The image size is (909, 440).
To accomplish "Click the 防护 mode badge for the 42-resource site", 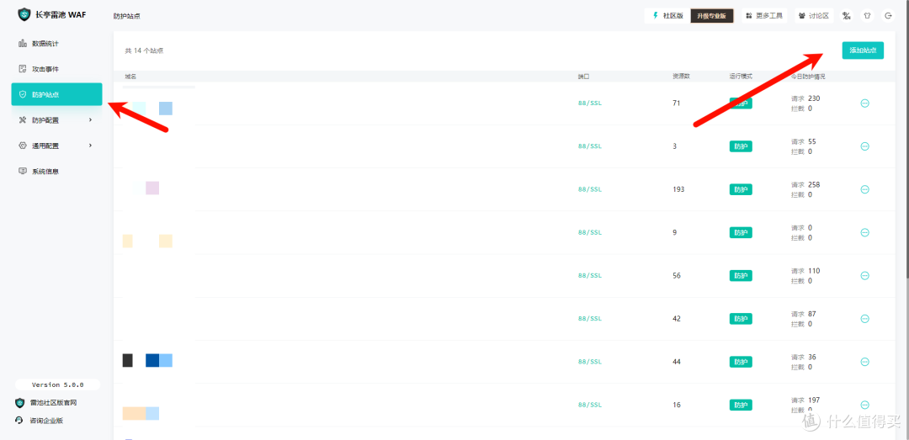I will 741,319.
